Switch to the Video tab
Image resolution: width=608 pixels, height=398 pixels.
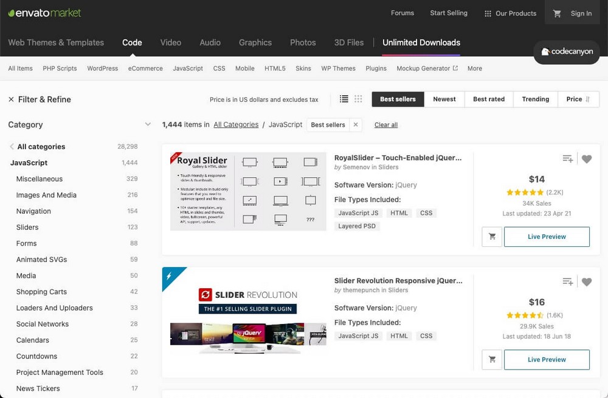tap(170, 42)
